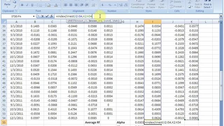This screenshot has width=224, height=126.
Task: Cancel the formula entry with the X button
Action: (x=42, y=16)
